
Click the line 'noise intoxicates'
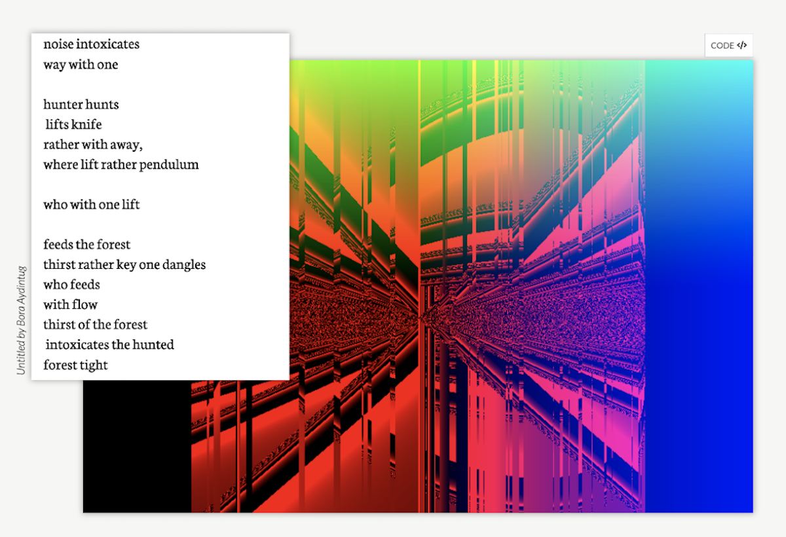(91, 44)
